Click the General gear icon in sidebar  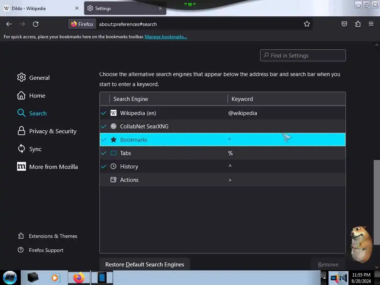pos(21,77)
